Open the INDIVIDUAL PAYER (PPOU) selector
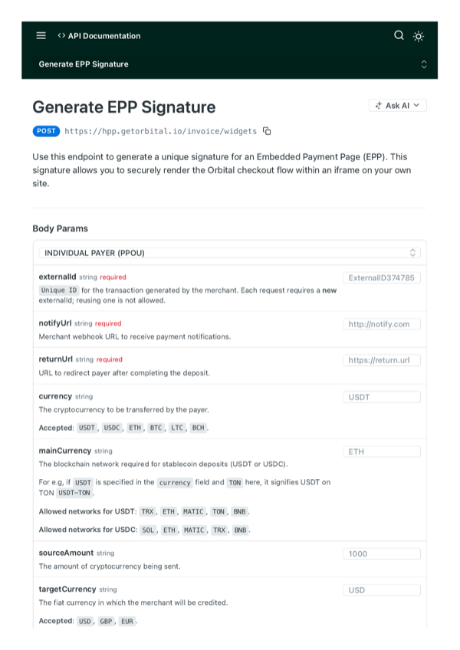The image size is (460, 650). 230,252
